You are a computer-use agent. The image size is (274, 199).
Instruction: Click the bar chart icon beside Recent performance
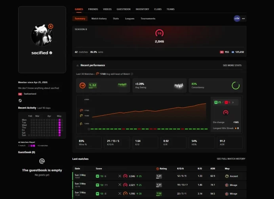click(x=78, y=65)
